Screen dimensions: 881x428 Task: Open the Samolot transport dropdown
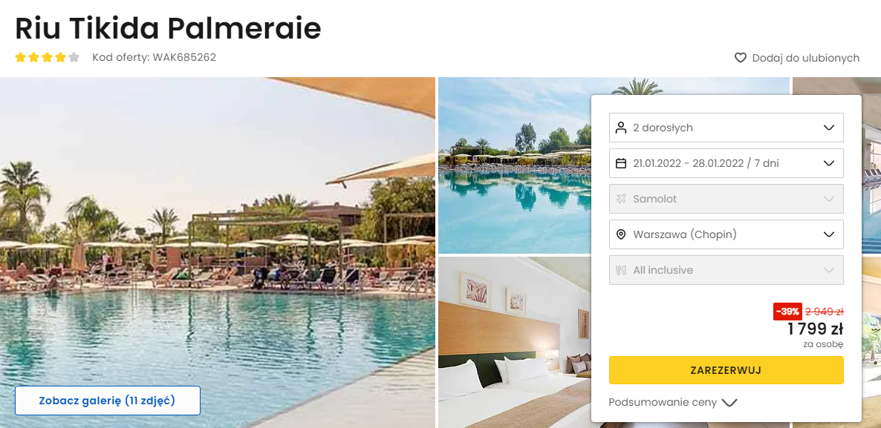pos(726,199)
